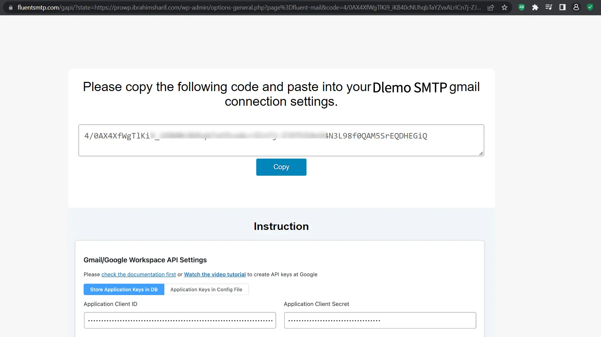Image resolution: width=601 pixels, height=337 pixels.
Task: Open the check the documentation first link
Action: pyautogui.click(x=138, y=275)
